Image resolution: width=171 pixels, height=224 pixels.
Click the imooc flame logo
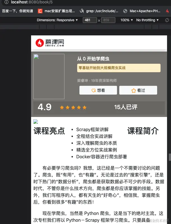point(40,43)
